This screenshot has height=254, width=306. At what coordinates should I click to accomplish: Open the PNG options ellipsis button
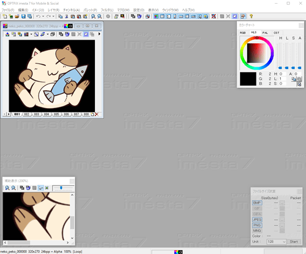coord(282,225)
